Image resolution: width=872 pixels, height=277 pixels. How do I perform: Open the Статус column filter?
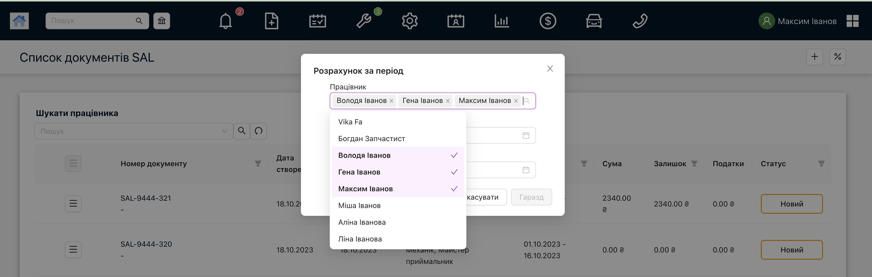click(821, 164)
